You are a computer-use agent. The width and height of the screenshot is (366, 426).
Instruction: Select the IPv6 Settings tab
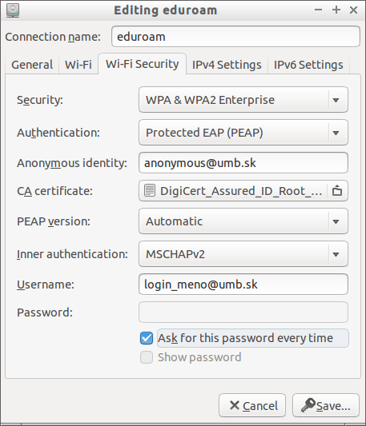point(308,65)
